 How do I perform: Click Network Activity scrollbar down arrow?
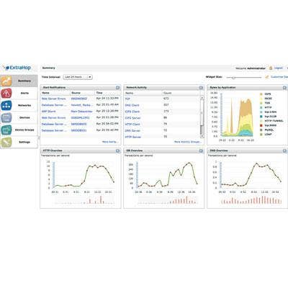(x=202, y=136)
